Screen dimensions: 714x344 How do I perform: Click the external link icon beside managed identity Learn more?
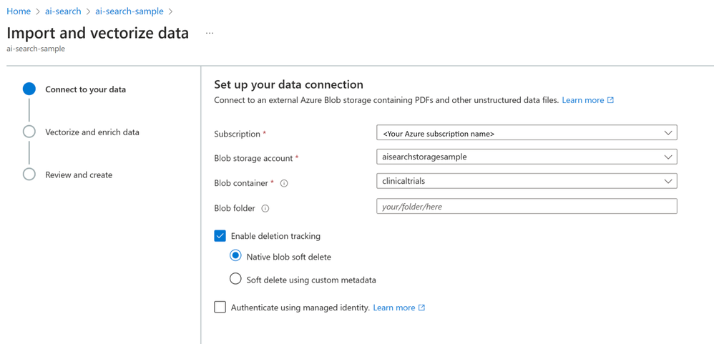(x=421, y=308)
